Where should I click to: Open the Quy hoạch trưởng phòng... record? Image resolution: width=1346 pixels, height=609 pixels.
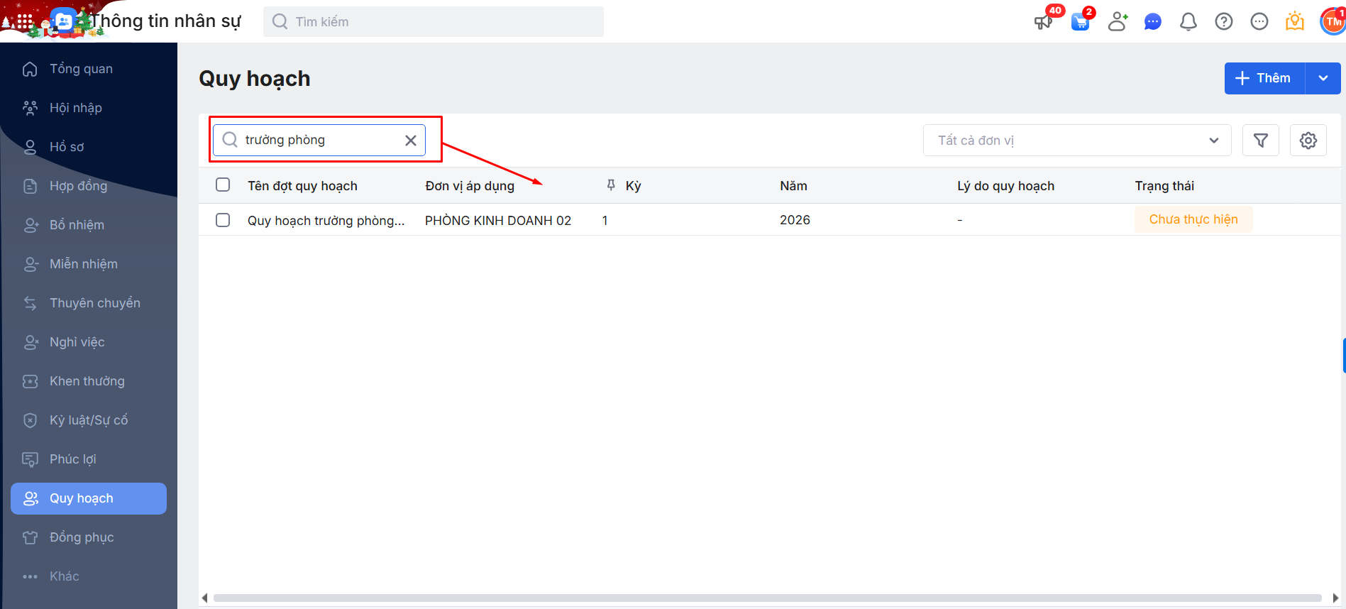(x=326, y=221)
